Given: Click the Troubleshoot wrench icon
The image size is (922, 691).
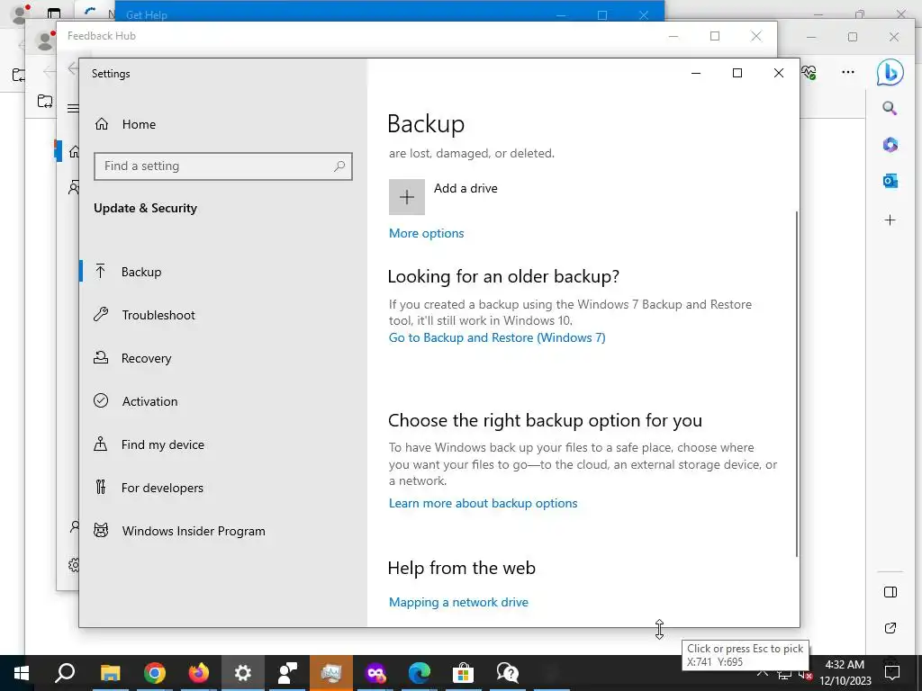Looking at the screenshot, I should point(101,314).
